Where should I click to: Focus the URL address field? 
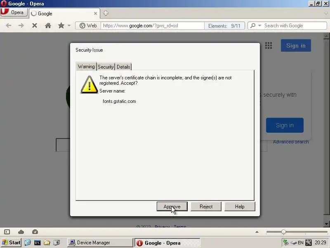(x=153, y=26)
